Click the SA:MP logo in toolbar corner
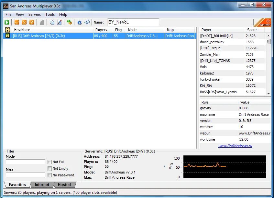Viewport: 274px width, 198px height. click(x=262, y=23)
